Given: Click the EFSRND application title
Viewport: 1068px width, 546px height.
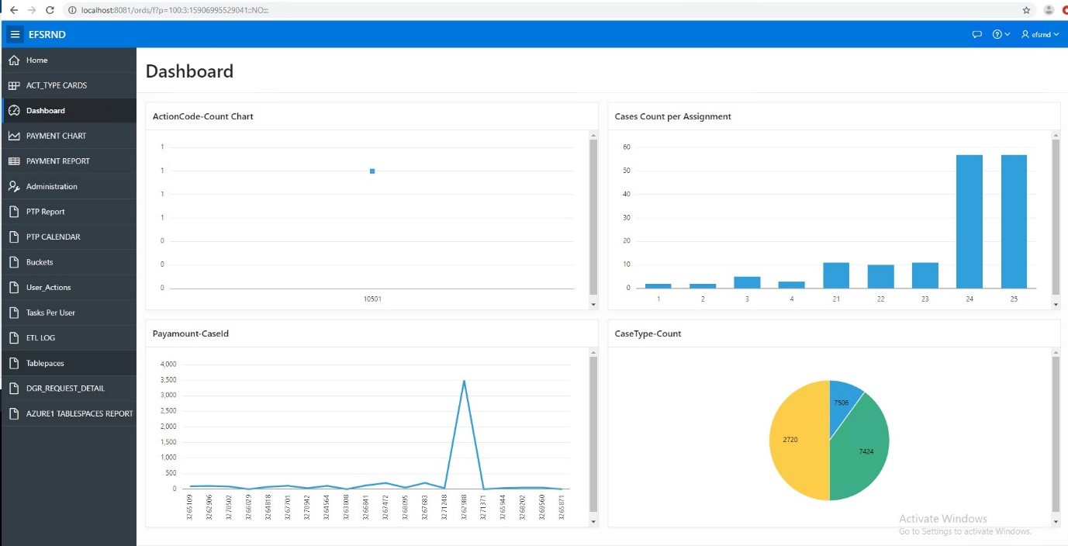Looking at the screenshot, I should click(47, 34).
